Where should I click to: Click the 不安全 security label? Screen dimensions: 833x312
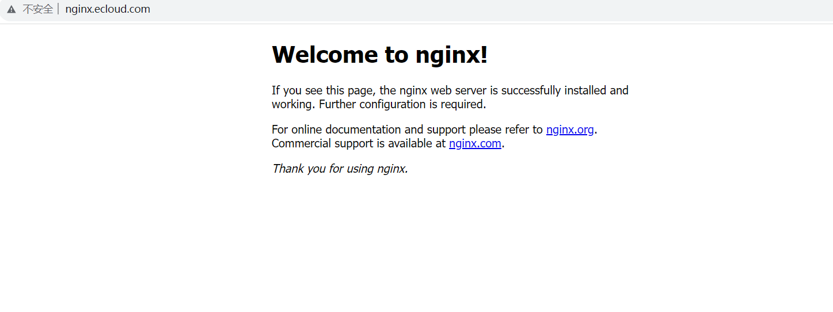pyautogui.click(x=37, y=9)
